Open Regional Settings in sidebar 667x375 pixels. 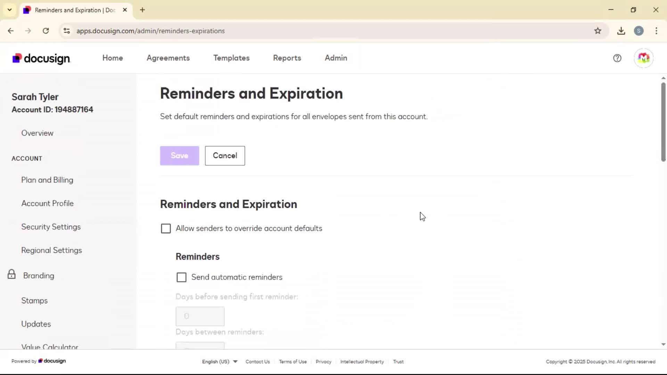coord(51,250)
